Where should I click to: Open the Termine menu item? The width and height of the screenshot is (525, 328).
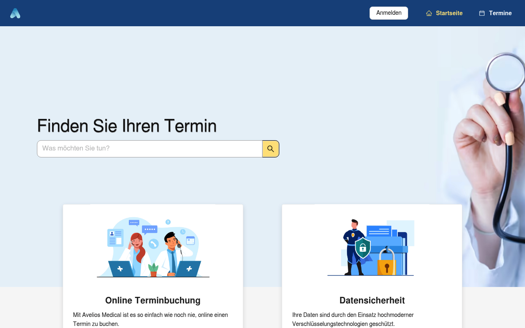click(x=495, y=13)
